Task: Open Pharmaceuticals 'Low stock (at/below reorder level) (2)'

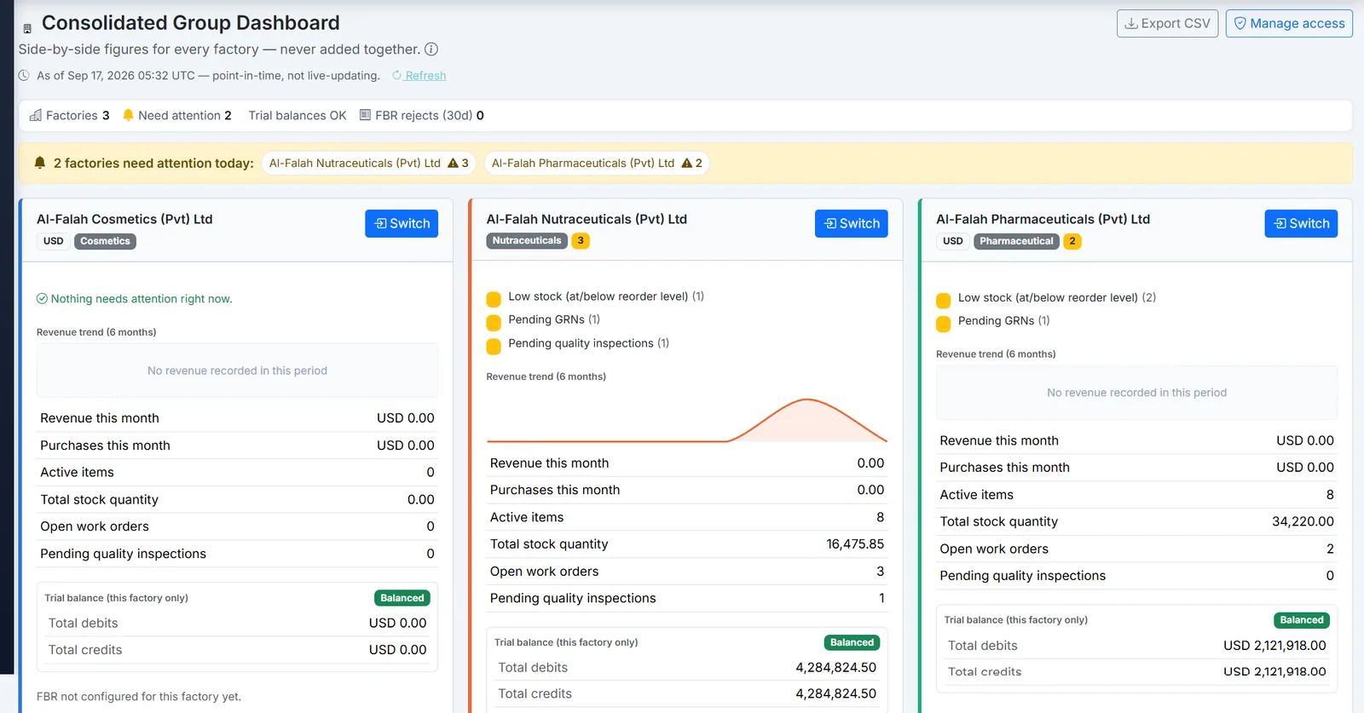Action: 1057,297
